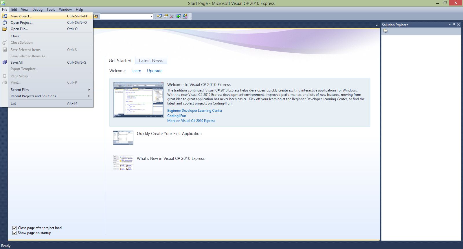Select Close in the File menu
Image resolution: width=463 pixels, height=249 pixels.
point(47,36)
